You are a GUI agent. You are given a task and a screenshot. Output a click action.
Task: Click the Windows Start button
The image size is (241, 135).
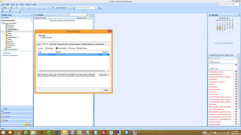pos(3,132)
